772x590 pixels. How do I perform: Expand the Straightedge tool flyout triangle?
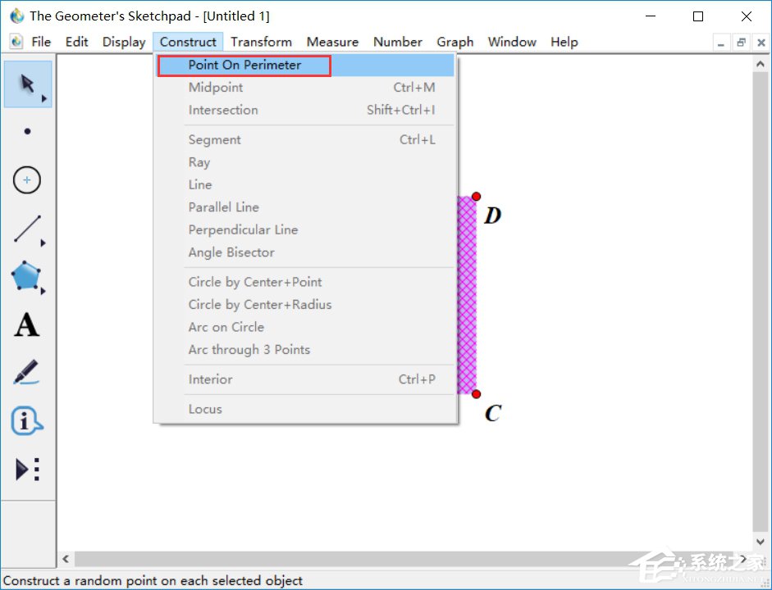click(x=43, y=243)
